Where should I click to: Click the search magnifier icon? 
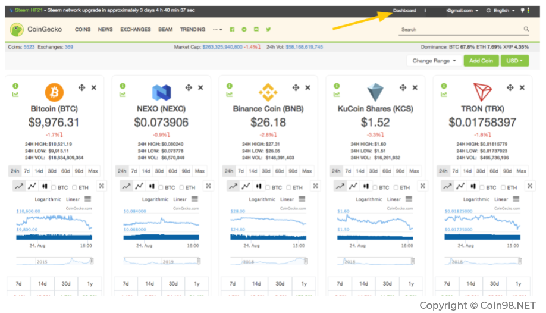click(x=526, y=29)
